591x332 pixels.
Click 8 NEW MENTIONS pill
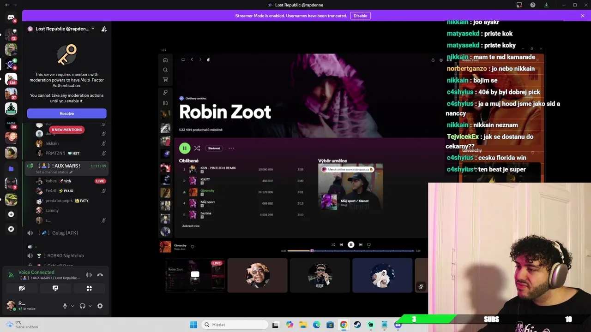coord(67,130)
